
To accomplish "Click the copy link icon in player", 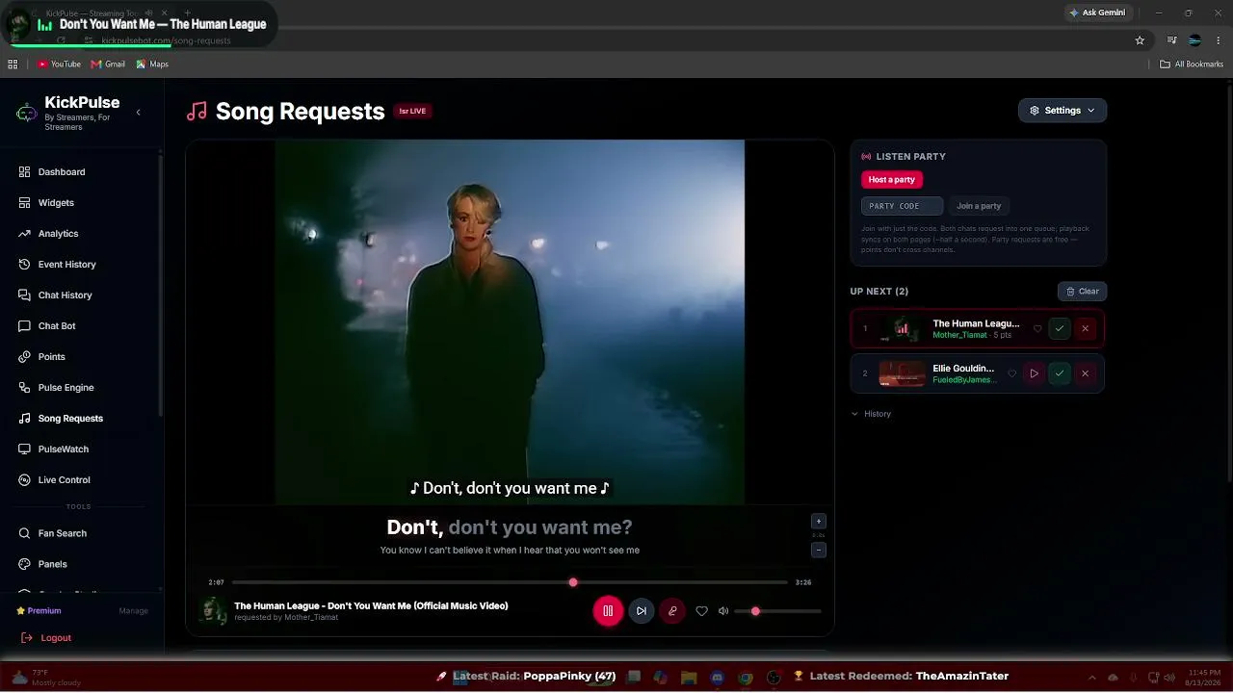I will click(672, 611).
